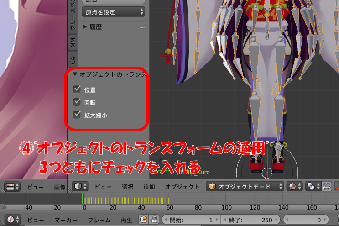Open the timeline editor type clock icon
Image resolution: width=339 pixels, height=226 pixels.
point(13,220)
